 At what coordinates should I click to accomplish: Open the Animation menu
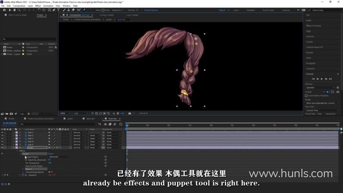click(x=48, y=6)
